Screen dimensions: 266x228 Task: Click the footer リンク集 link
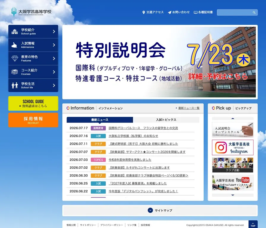(132, 225)
